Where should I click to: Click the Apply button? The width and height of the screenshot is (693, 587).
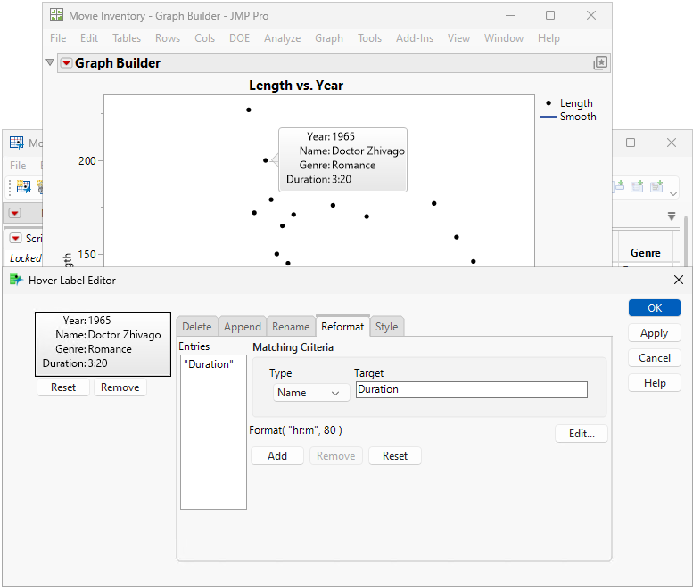(654, 333)
